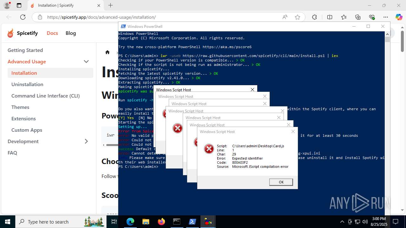Image resolution: width=406 pixels, height=228 pixels.
Task: Open browser Extensions puzzle icon
Action: click(314, 17)
